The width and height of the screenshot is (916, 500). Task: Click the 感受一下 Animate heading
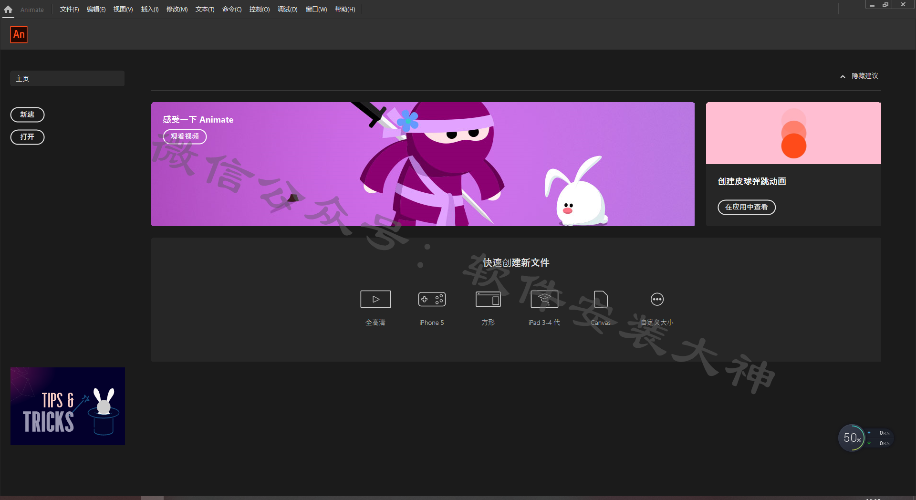coord(198,120)
